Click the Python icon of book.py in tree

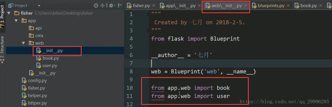(x=39, y=58)
